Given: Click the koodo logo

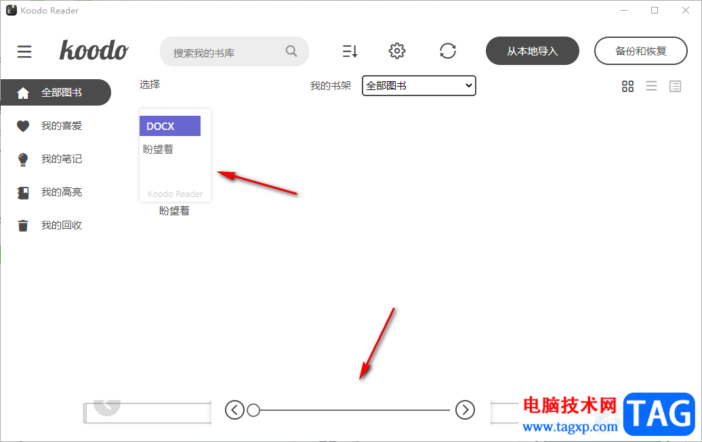Looking at the screenshot, I should (94, 50).
